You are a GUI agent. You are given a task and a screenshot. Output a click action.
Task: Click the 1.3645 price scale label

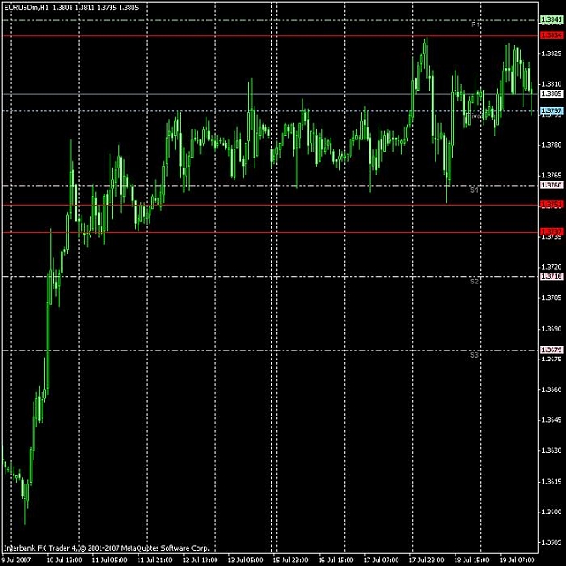coord(552,420)
